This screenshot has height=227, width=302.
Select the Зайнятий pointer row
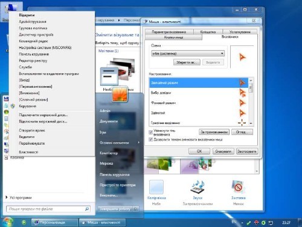pos(199,113)
